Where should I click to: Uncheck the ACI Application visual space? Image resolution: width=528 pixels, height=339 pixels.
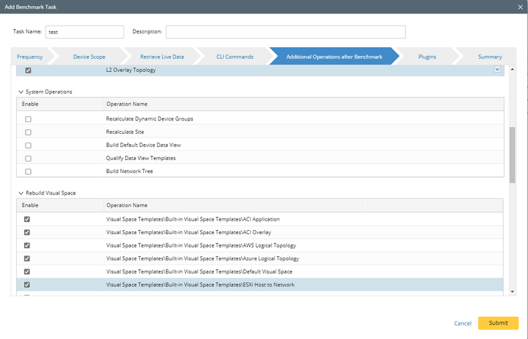(28, 219)
